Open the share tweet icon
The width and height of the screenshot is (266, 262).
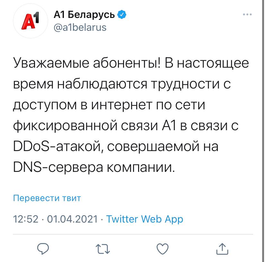coord(222,248)
